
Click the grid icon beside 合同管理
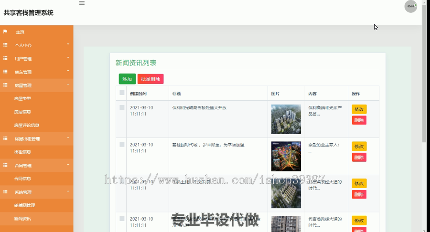(x=5, y=165)
